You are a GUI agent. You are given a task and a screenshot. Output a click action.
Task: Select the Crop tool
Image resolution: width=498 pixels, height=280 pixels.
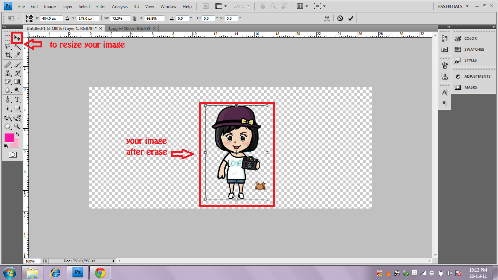point(7,55)
